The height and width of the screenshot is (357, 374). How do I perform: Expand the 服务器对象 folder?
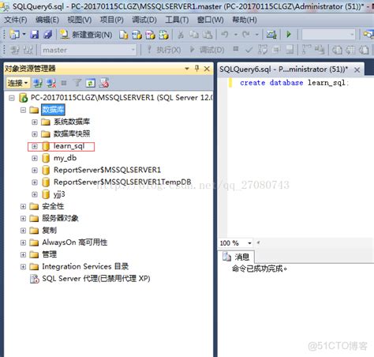coord(23,218)
